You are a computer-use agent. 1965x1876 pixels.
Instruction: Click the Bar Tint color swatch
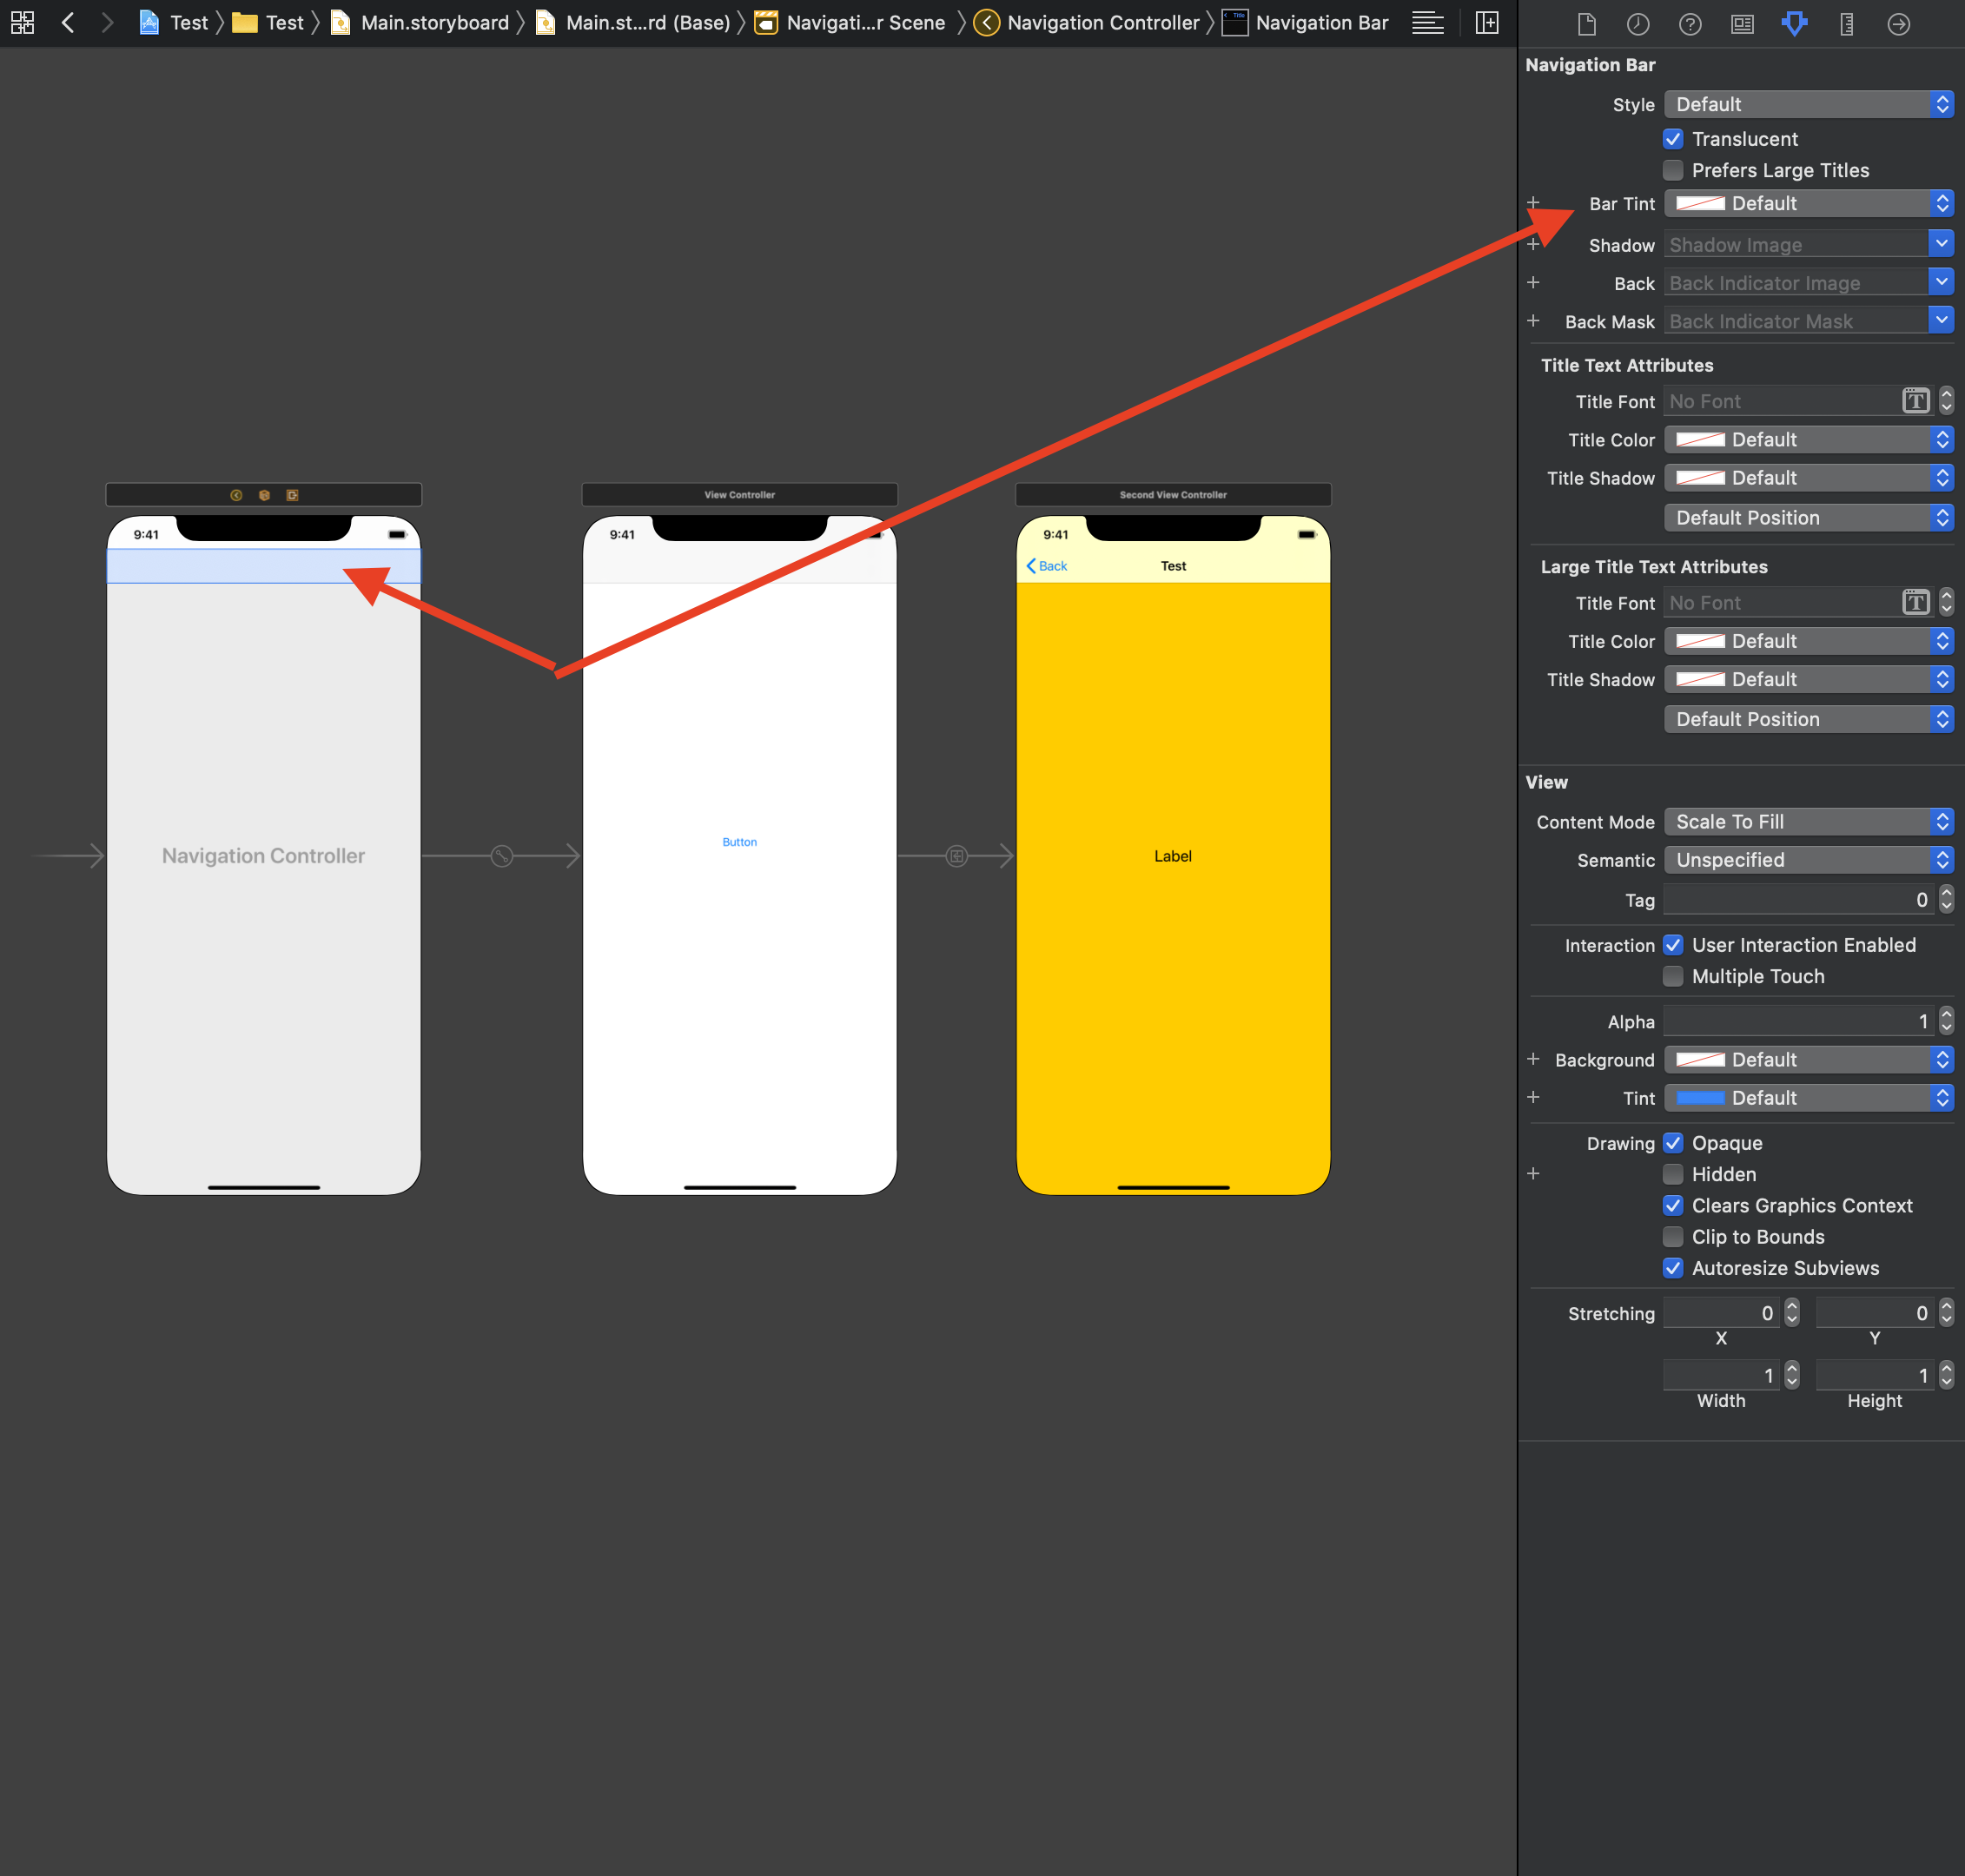(x=1700, y=204)
